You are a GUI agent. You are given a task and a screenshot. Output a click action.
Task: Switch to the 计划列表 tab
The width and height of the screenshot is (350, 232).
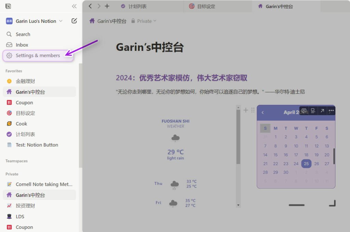(x=149, y=6)
